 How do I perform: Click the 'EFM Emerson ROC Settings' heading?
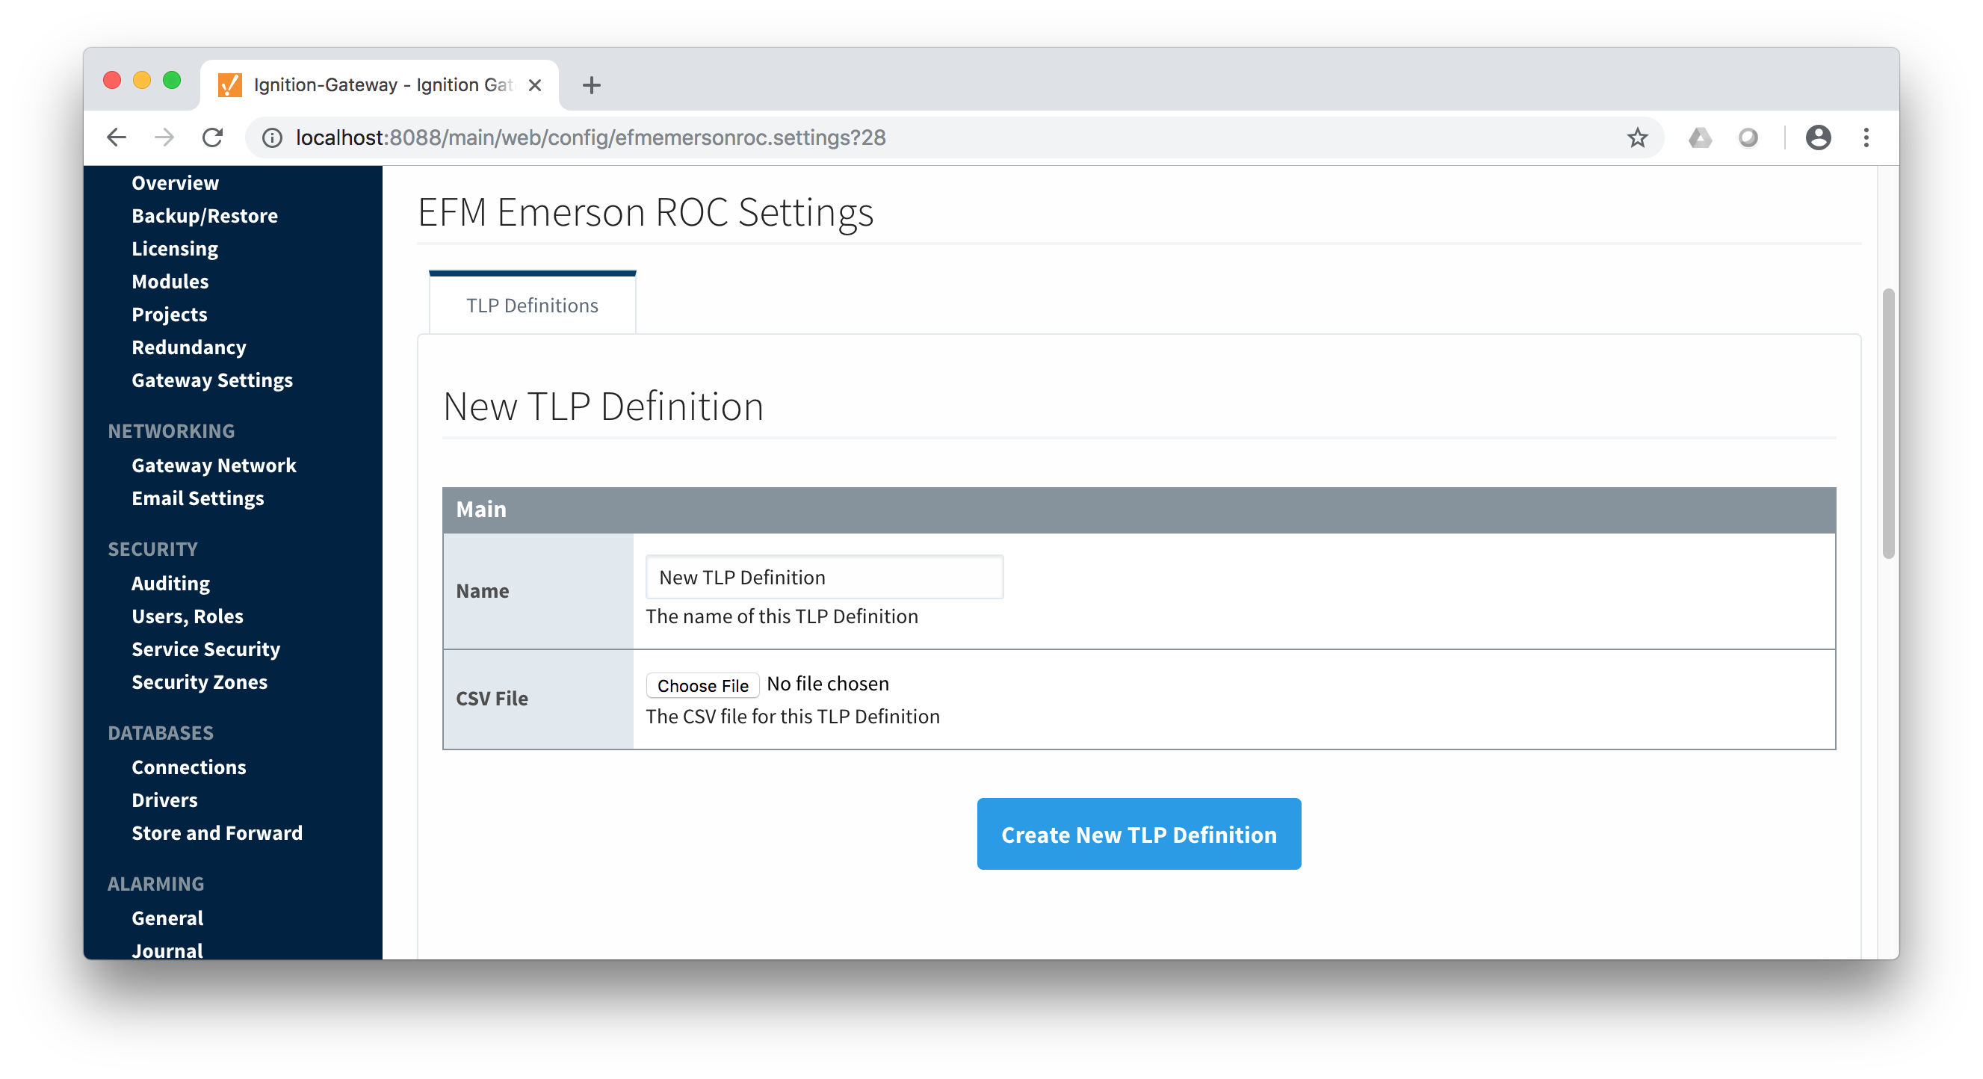(x=645, y=211)
